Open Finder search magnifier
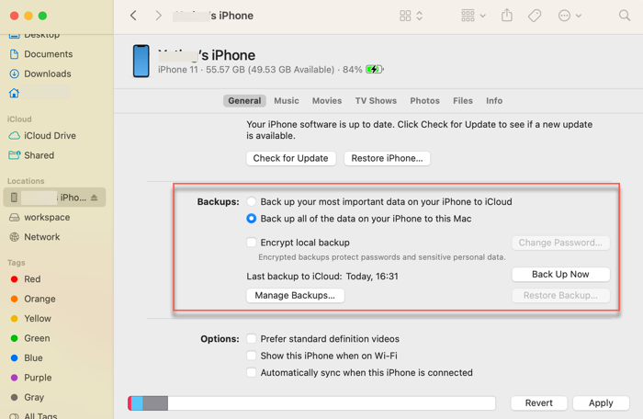This screenshot has height=419, width=643. [624, 16]
